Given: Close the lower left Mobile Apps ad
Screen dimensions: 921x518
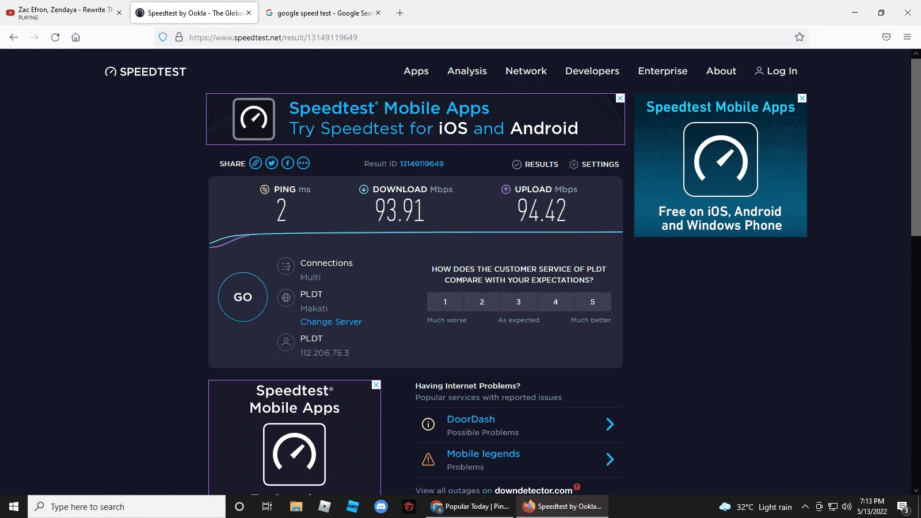Looking at the screenshot, I should pos(376,385).
